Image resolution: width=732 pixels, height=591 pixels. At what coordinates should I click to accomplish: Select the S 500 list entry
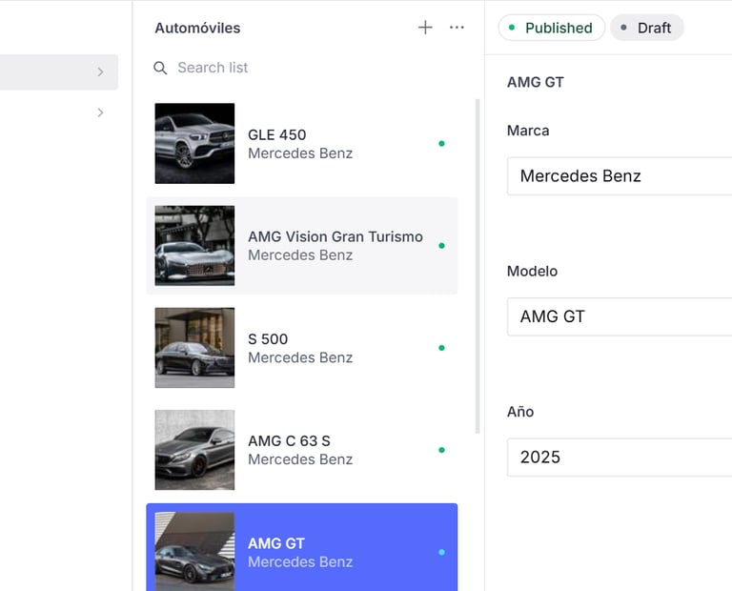[302, 348]
